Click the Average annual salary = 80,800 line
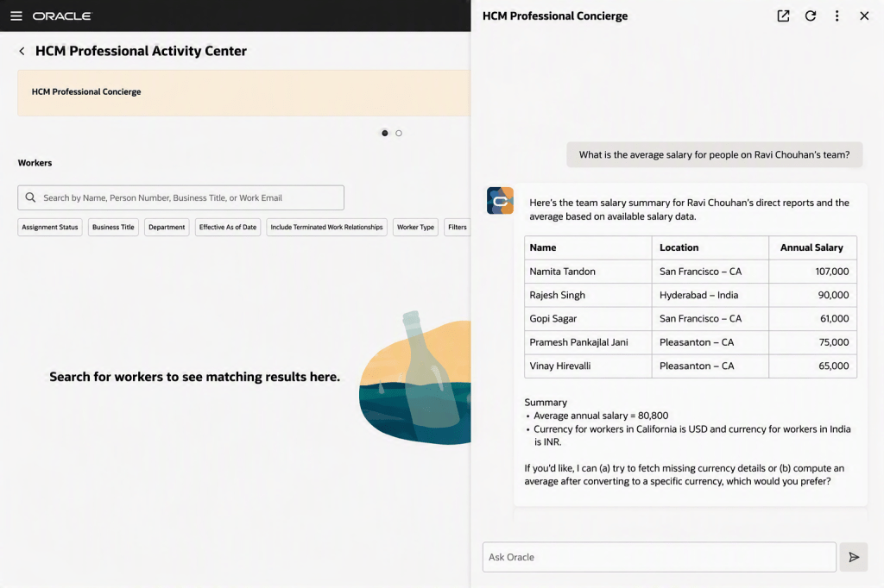Viewport: 884px width, 588px height. coord(601,416)
